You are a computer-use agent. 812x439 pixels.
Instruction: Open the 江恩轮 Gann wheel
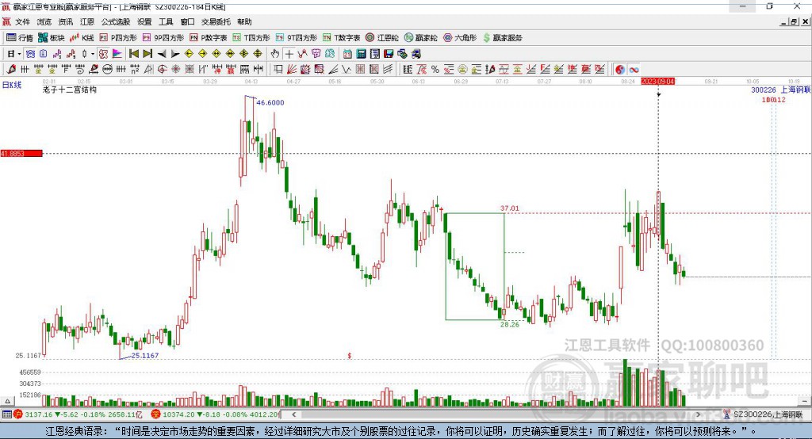click(382, 38)
